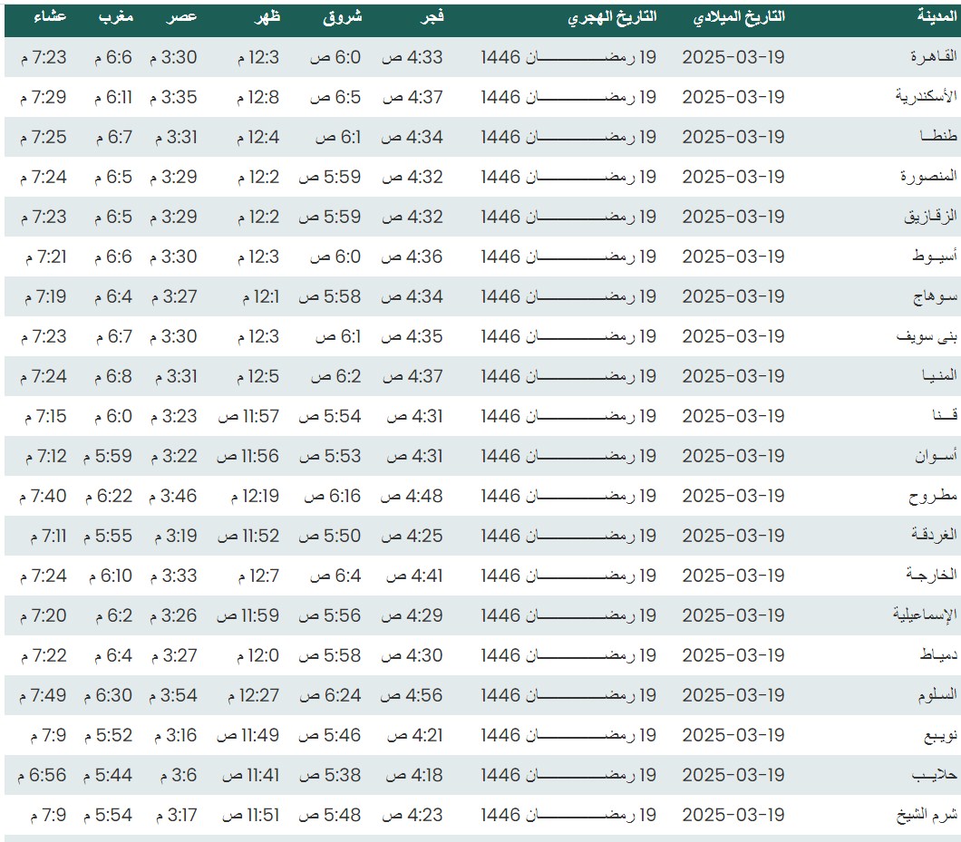
Task: Click the المدينة column header
Action: click(935, 17)
